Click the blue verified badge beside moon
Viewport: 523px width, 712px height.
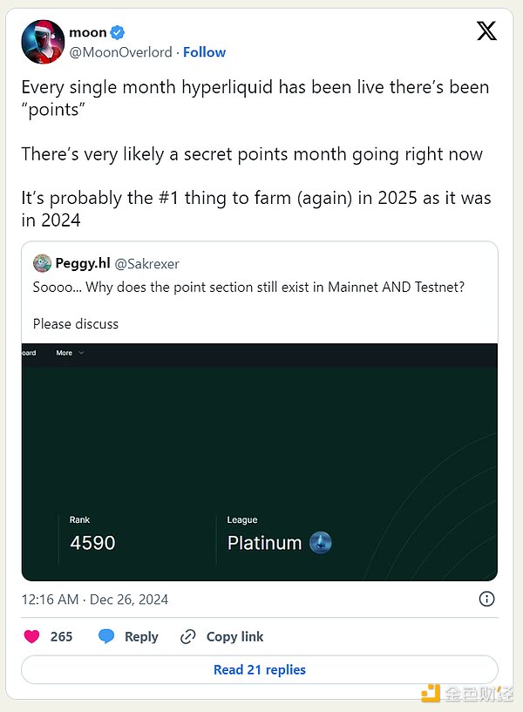(x=118, y=33)
